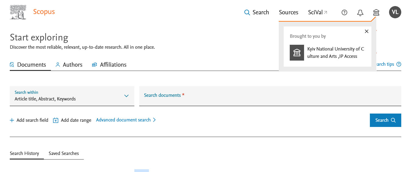
Task: Click the Search documents input field
Action: (270, 96)
